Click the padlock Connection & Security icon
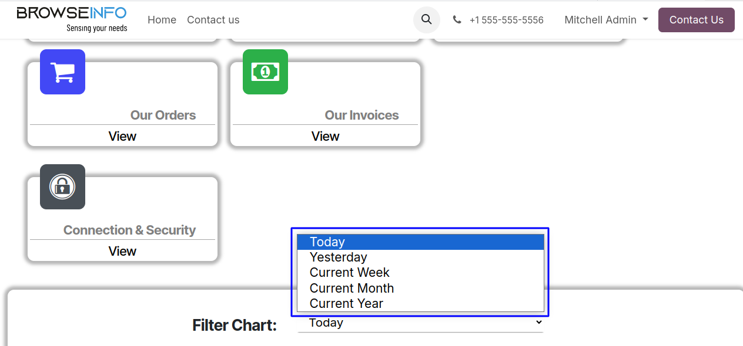The height and width of the screenshot is (346, 743). click(62, 186)
